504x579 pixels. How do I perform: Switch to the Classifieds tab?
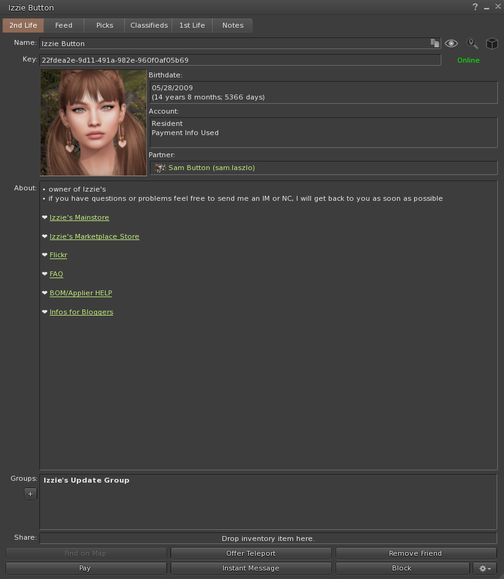pos(149,25)
